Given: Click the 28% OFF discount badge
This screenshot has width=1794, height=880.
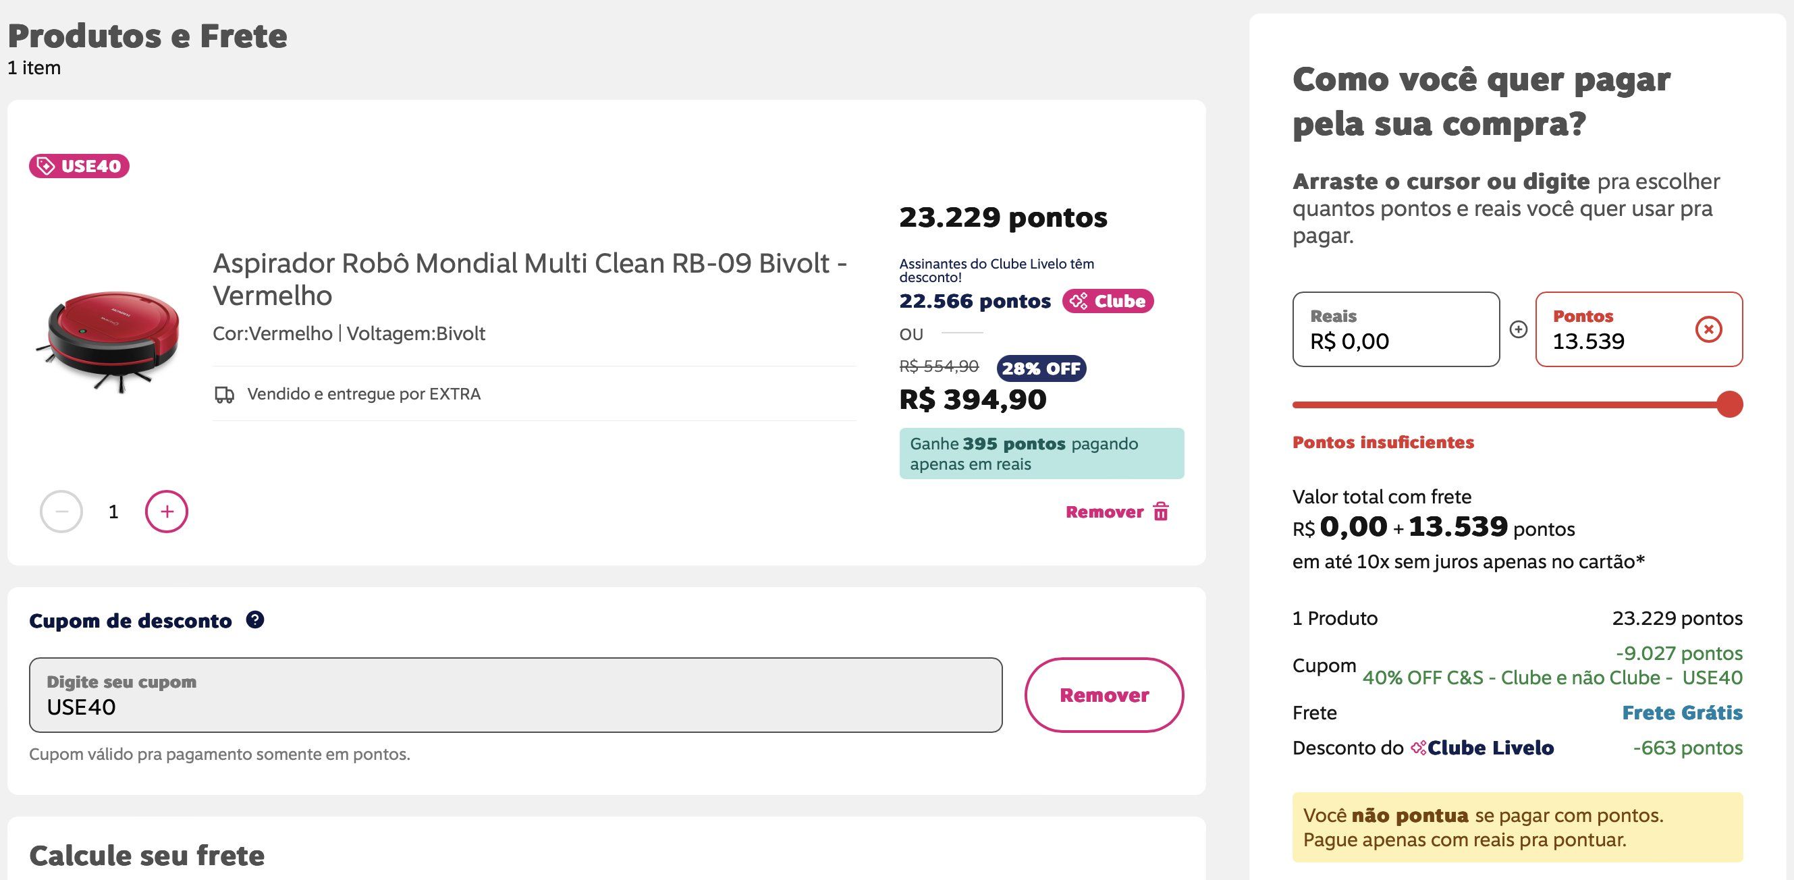Looking at the screenshot, I should click(x=1041, y=368).
